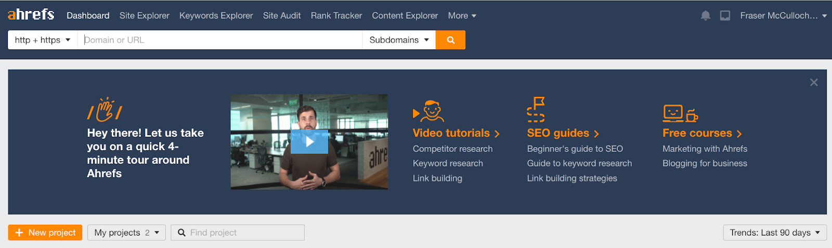Viewport: 832px width, 248px height.
Task: Play the tour video
Action: point(309,142)
